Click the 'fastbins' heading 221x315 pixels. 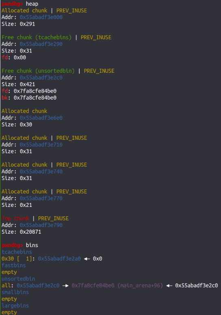pos(14,265)
